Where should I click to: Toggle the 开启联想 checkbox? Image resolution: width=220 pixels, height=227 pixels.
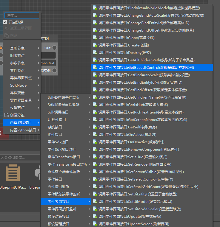pyautogui.click(x=5, y=22)
